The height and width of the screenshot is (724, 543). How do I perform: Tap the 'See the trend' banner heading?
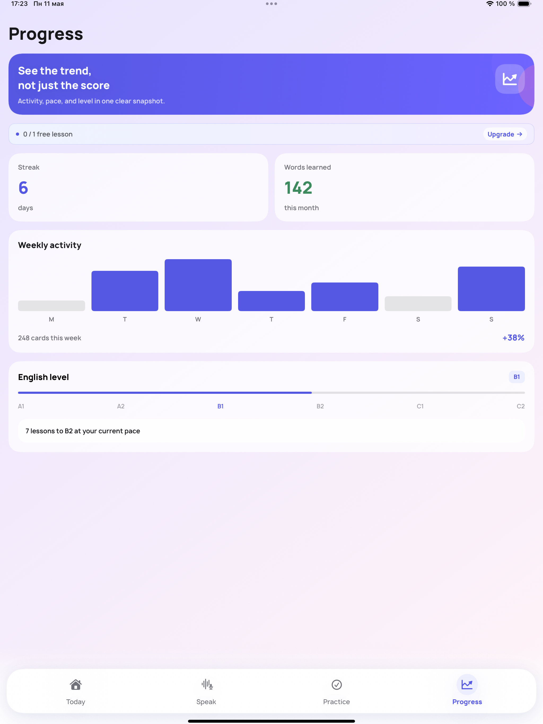[x=64, y=78]
